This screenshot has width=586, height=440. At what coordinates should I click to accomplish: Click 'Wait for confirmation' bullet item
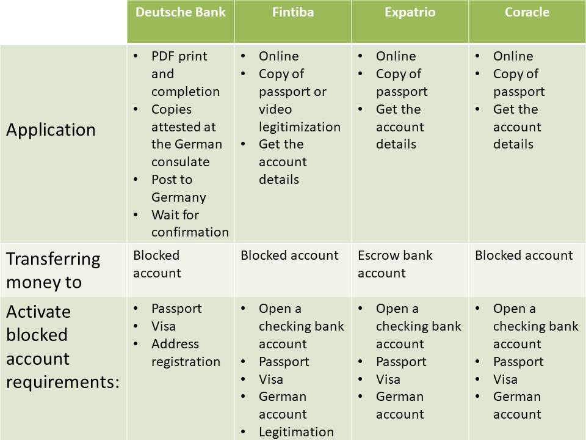point(190,224)
